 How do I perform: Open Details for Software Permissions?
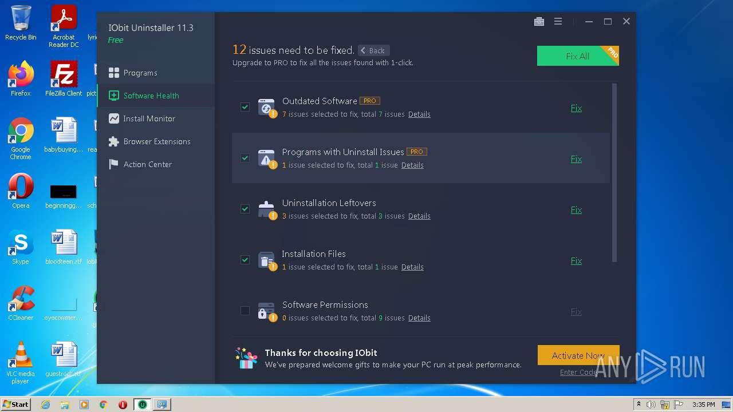point(419,318)
